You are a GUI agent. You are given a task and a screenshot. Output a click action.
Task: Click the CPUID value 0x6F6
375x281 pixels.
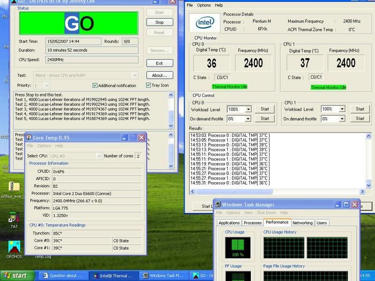tap(97, 171)
